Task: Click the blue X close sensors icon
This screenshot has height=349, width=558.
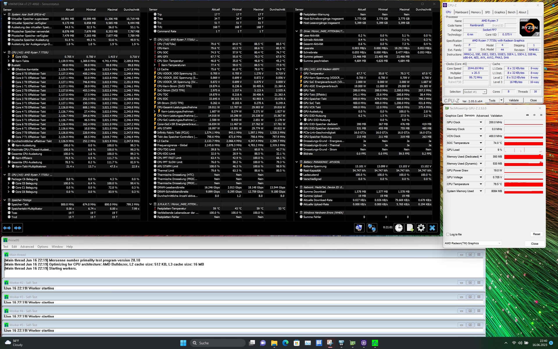Action: coord(432,228)
